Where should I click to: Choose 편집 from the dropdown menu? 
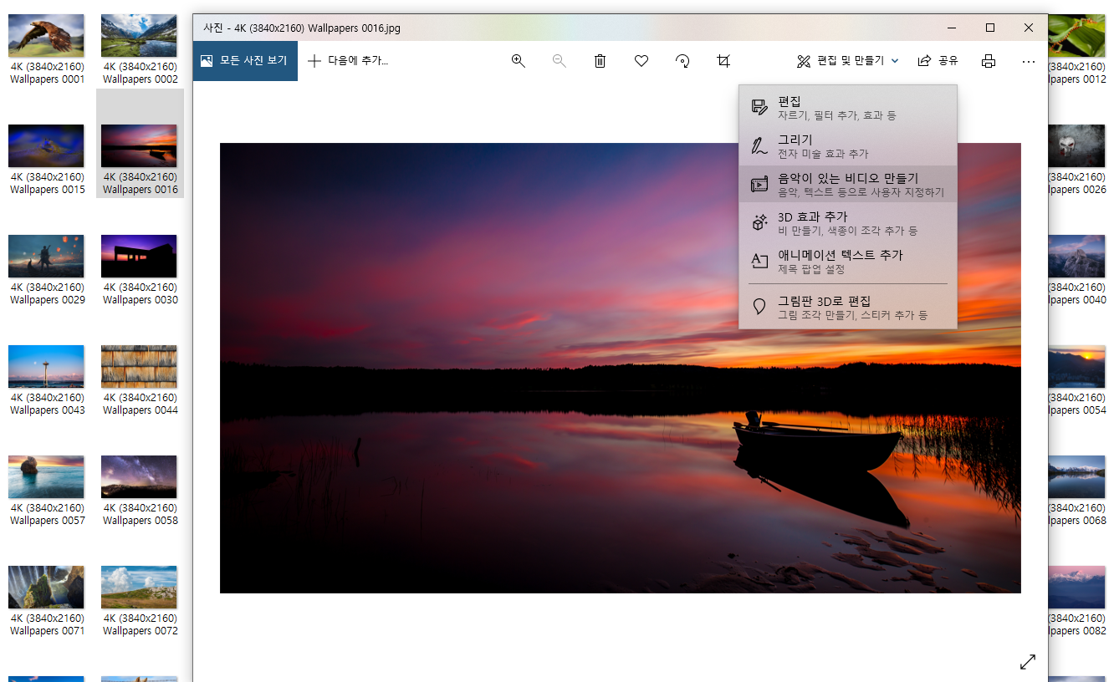[x=847, y=107]
